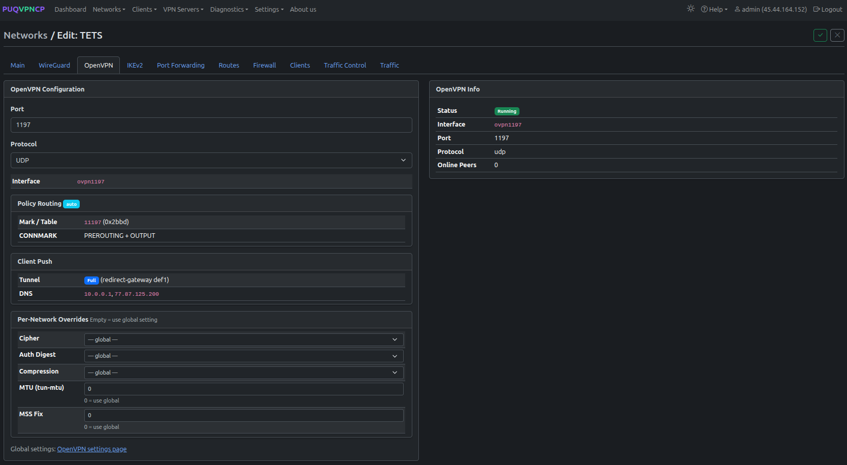
Task: Click the green checkmark save button
Action: (820, 35)
